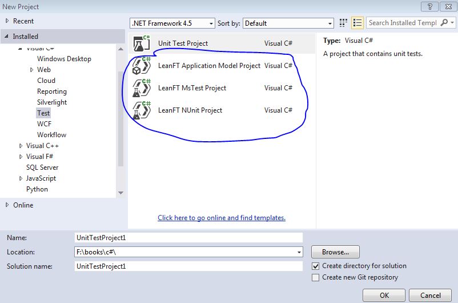458x303 pixels.
Task: Open the go online and find templates link
Action: [222, 218]
